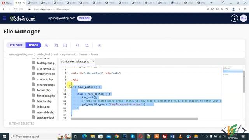
Task: Click the editor vertical scrollbar
Action: [244, 81]
